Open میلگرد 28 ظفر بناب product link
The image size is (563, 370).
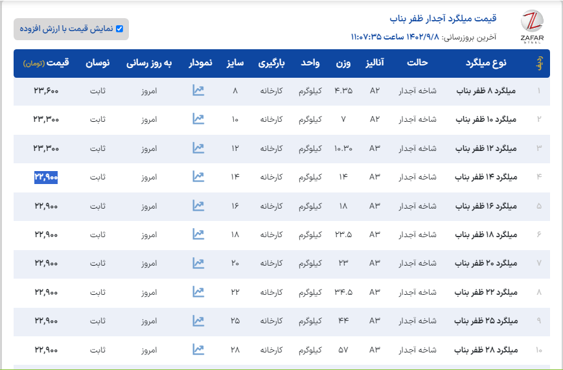tap(486, 350)
